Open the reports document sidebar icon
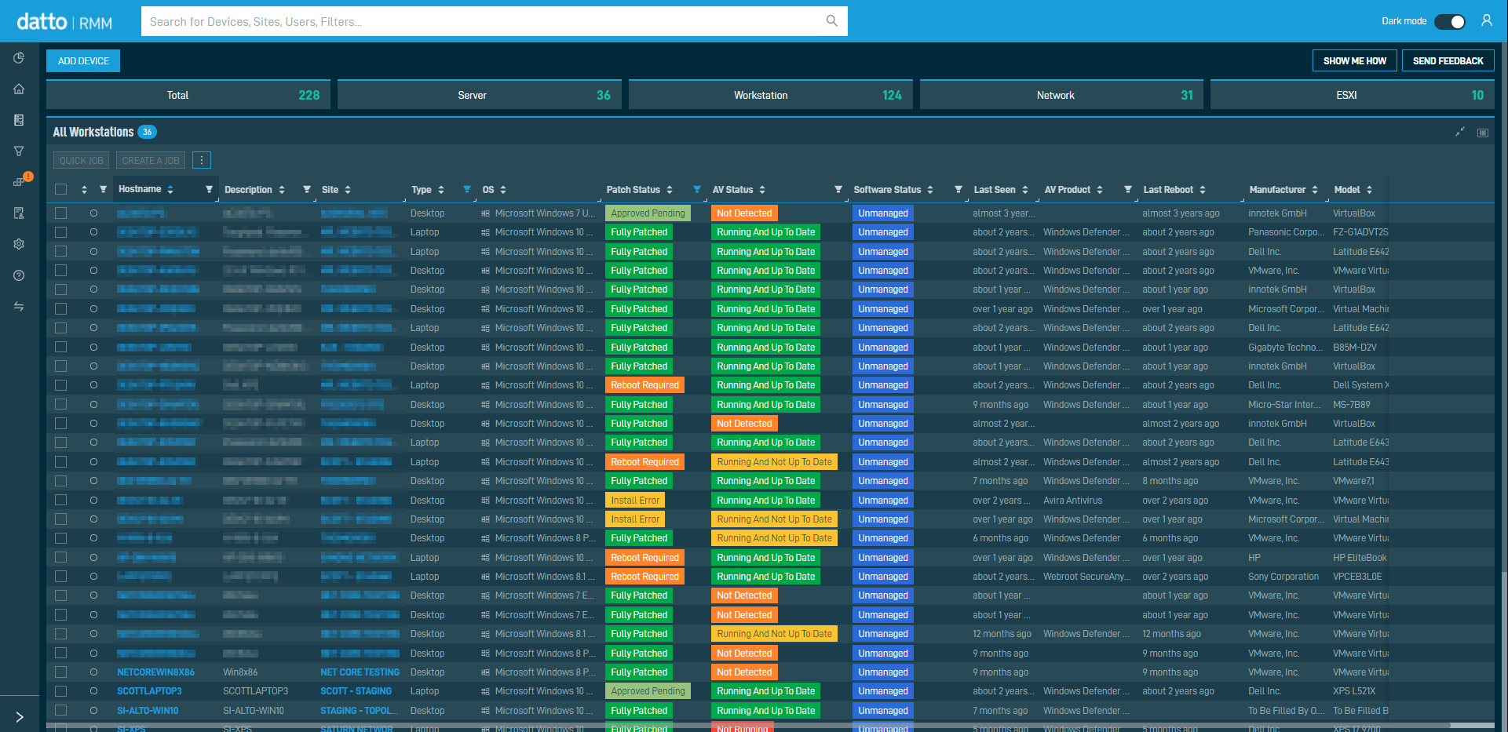 pyautogui.click(x=19, y=213)
